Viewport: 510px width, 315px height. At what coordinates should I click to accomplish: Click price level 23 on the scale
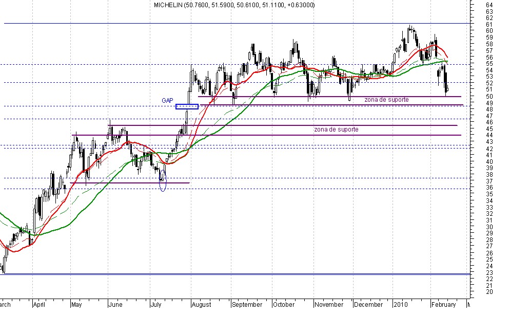click(x=489, y=273)
